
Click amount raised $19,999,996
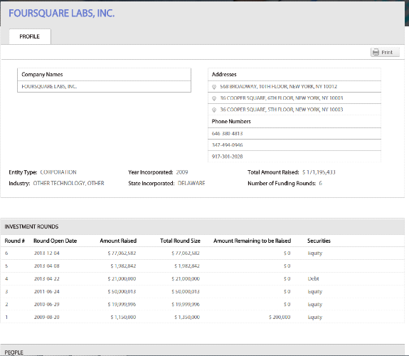pyautogui.click(x=122, y=304)
